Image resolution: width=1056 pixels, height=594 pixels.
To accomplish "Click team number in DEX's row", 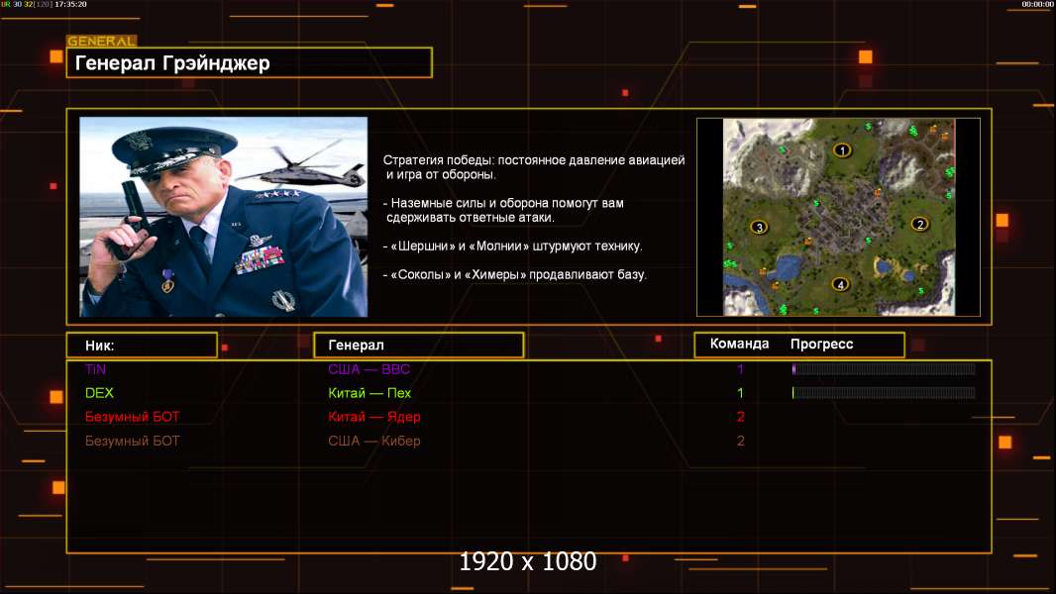I will click(740, 393).
